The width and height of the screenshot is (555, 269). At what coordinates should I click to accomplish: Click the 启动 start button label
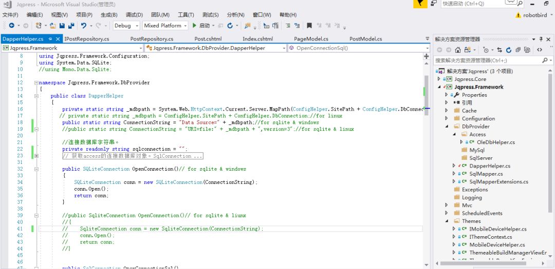(x=205, y=26)
